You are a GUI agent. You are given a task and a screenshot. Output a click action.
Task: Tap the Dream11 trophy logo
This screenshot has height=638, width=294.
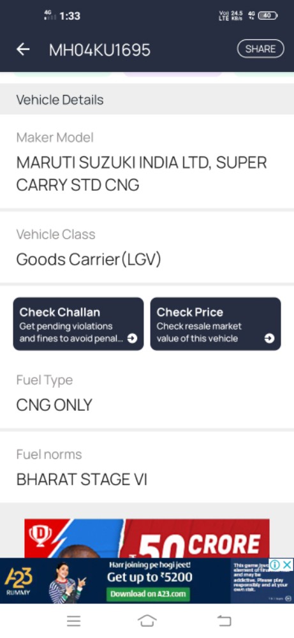[x=40, y=535]
